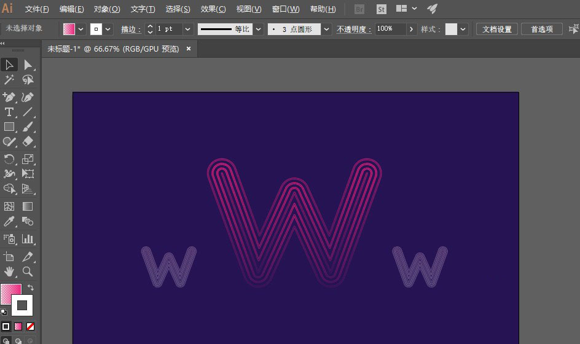Click the stroke box in the toolbox
Image resolution: width=580 pixels, height=344 pixels.
pyautogui.click(x=22, y=305)
